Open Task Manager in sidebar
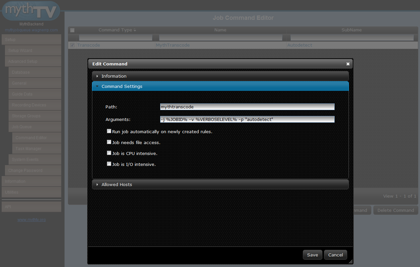The image size is (420, 267). 37,149
